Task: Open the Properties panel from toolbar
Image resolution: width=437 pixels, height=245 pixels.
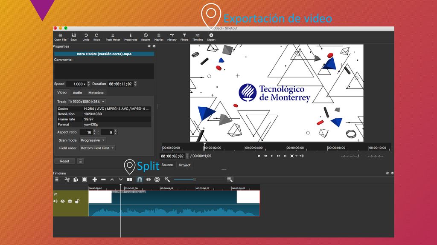Action: click(x=131, y=37)
